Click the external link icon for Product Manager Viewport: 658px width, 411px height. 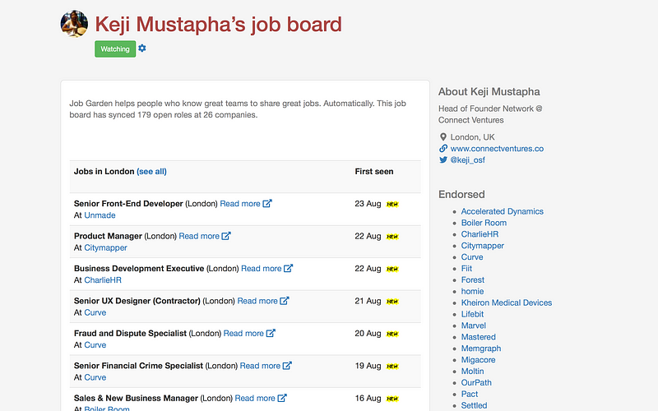226,236
